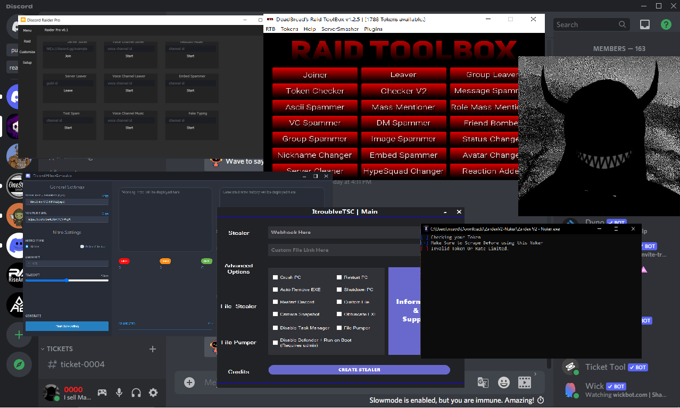
Task: Click Leave in the Server Leaver card
Action: [x=68, y=91]
